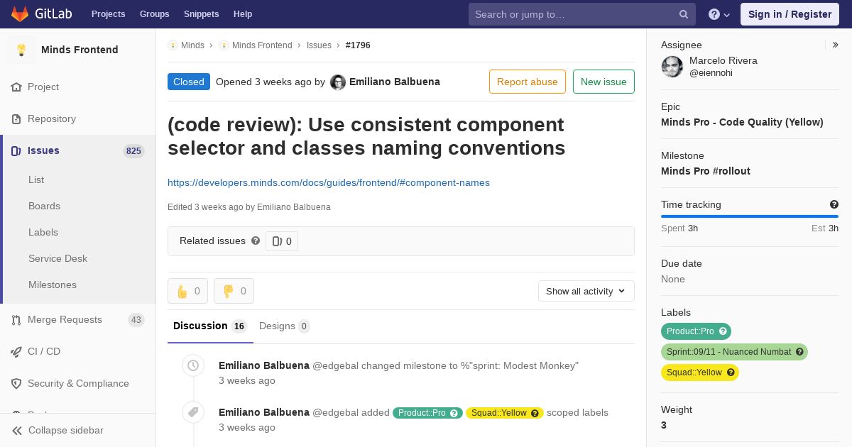
Task: Click the help icon on the Product::Pro sidebar label
Action: click(723, 331)
